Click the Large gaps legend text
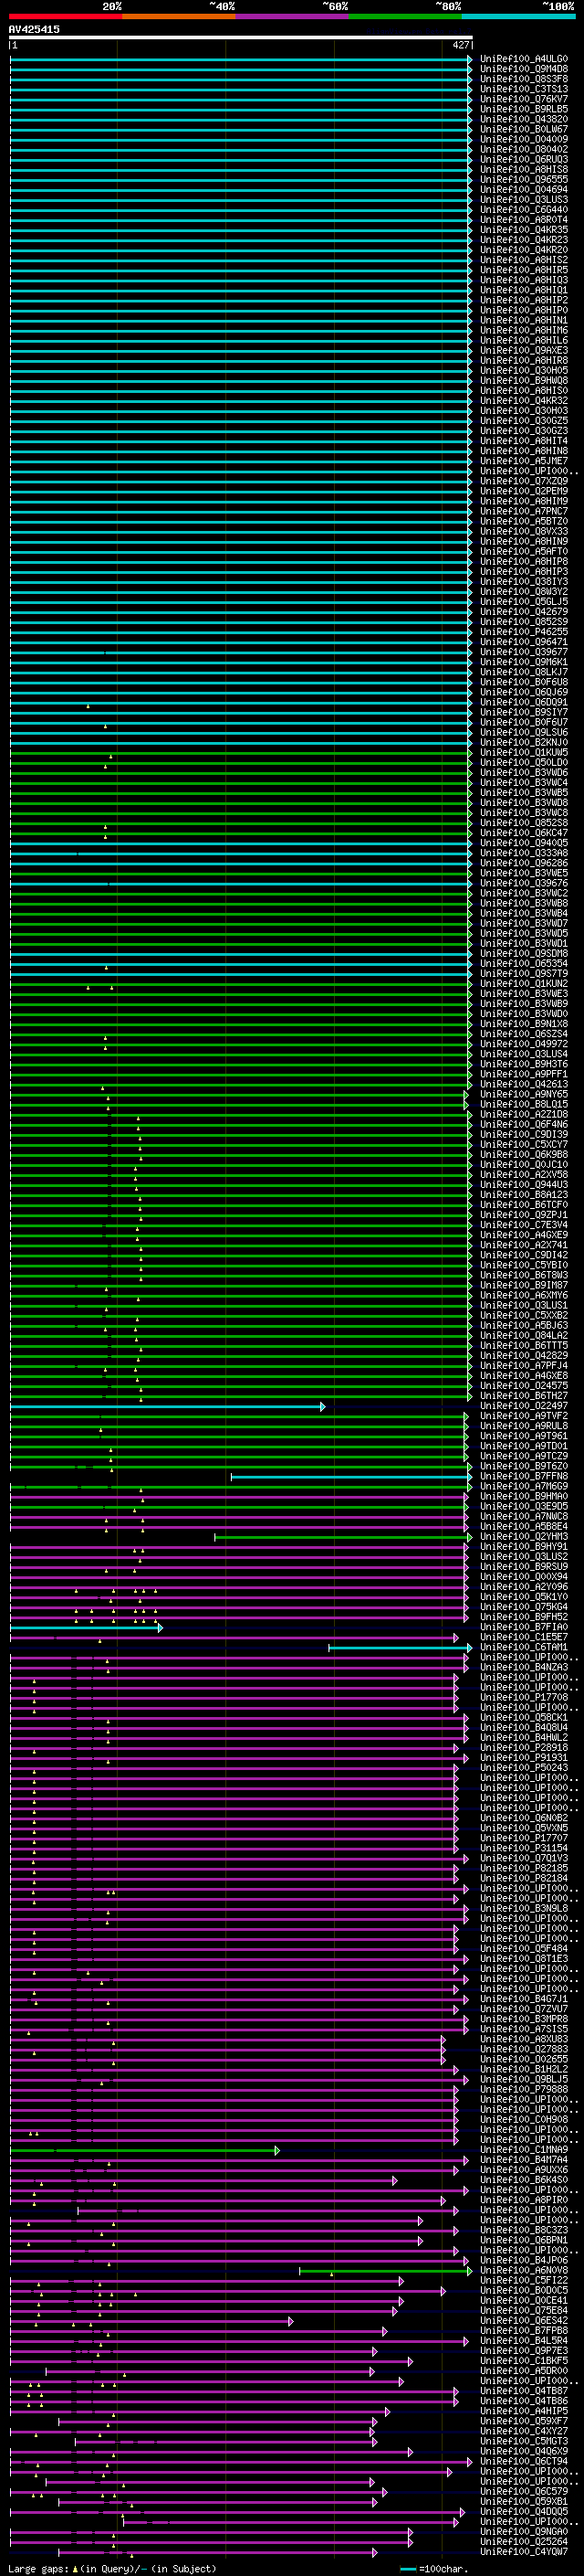 (112, 2568)
